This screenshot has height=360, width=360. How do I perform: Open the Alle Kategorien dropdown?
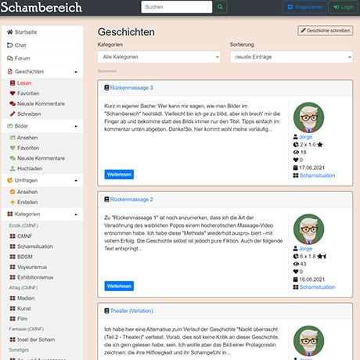click(x=159, y=57)
